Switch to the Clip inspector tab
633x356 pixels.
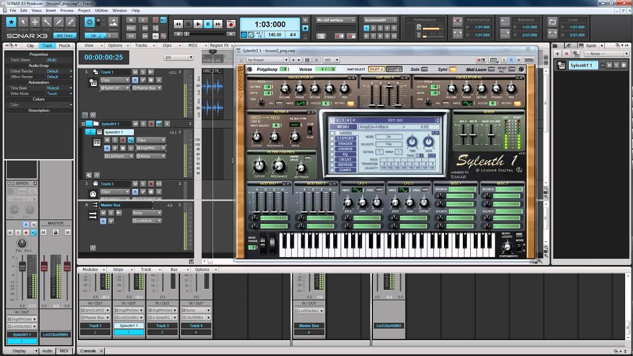(x=31, y=45)
